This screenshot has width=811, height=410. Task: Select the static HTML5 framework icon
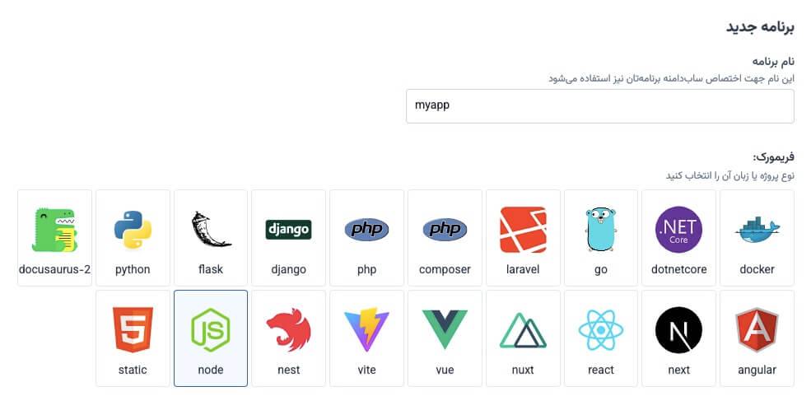click(133, 330)
